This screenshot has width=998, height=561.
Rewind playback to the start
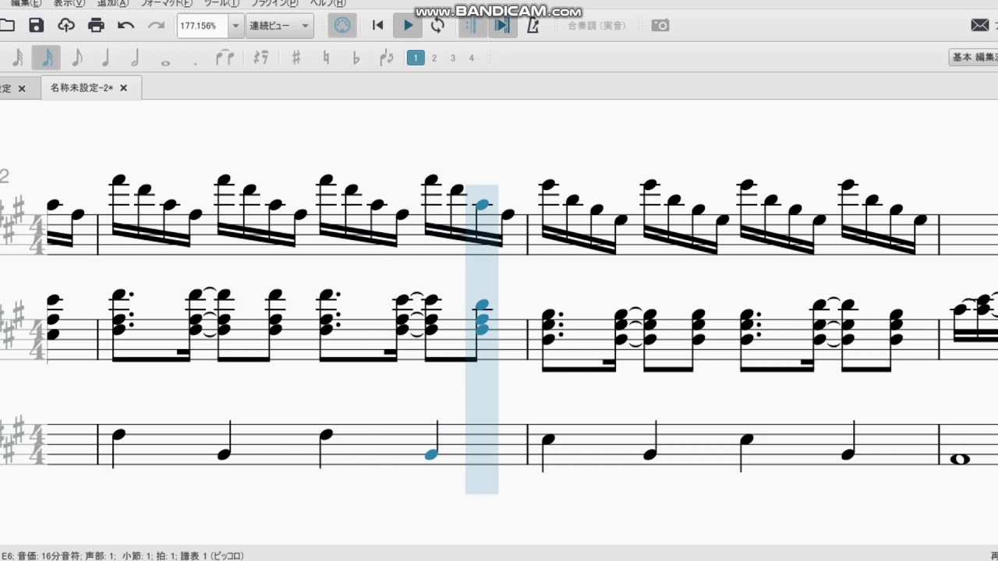377,26
